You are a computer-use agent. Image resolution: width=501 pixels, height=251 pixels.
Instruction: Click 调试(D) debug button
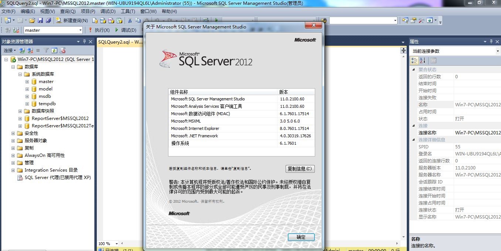coord(126,30)
